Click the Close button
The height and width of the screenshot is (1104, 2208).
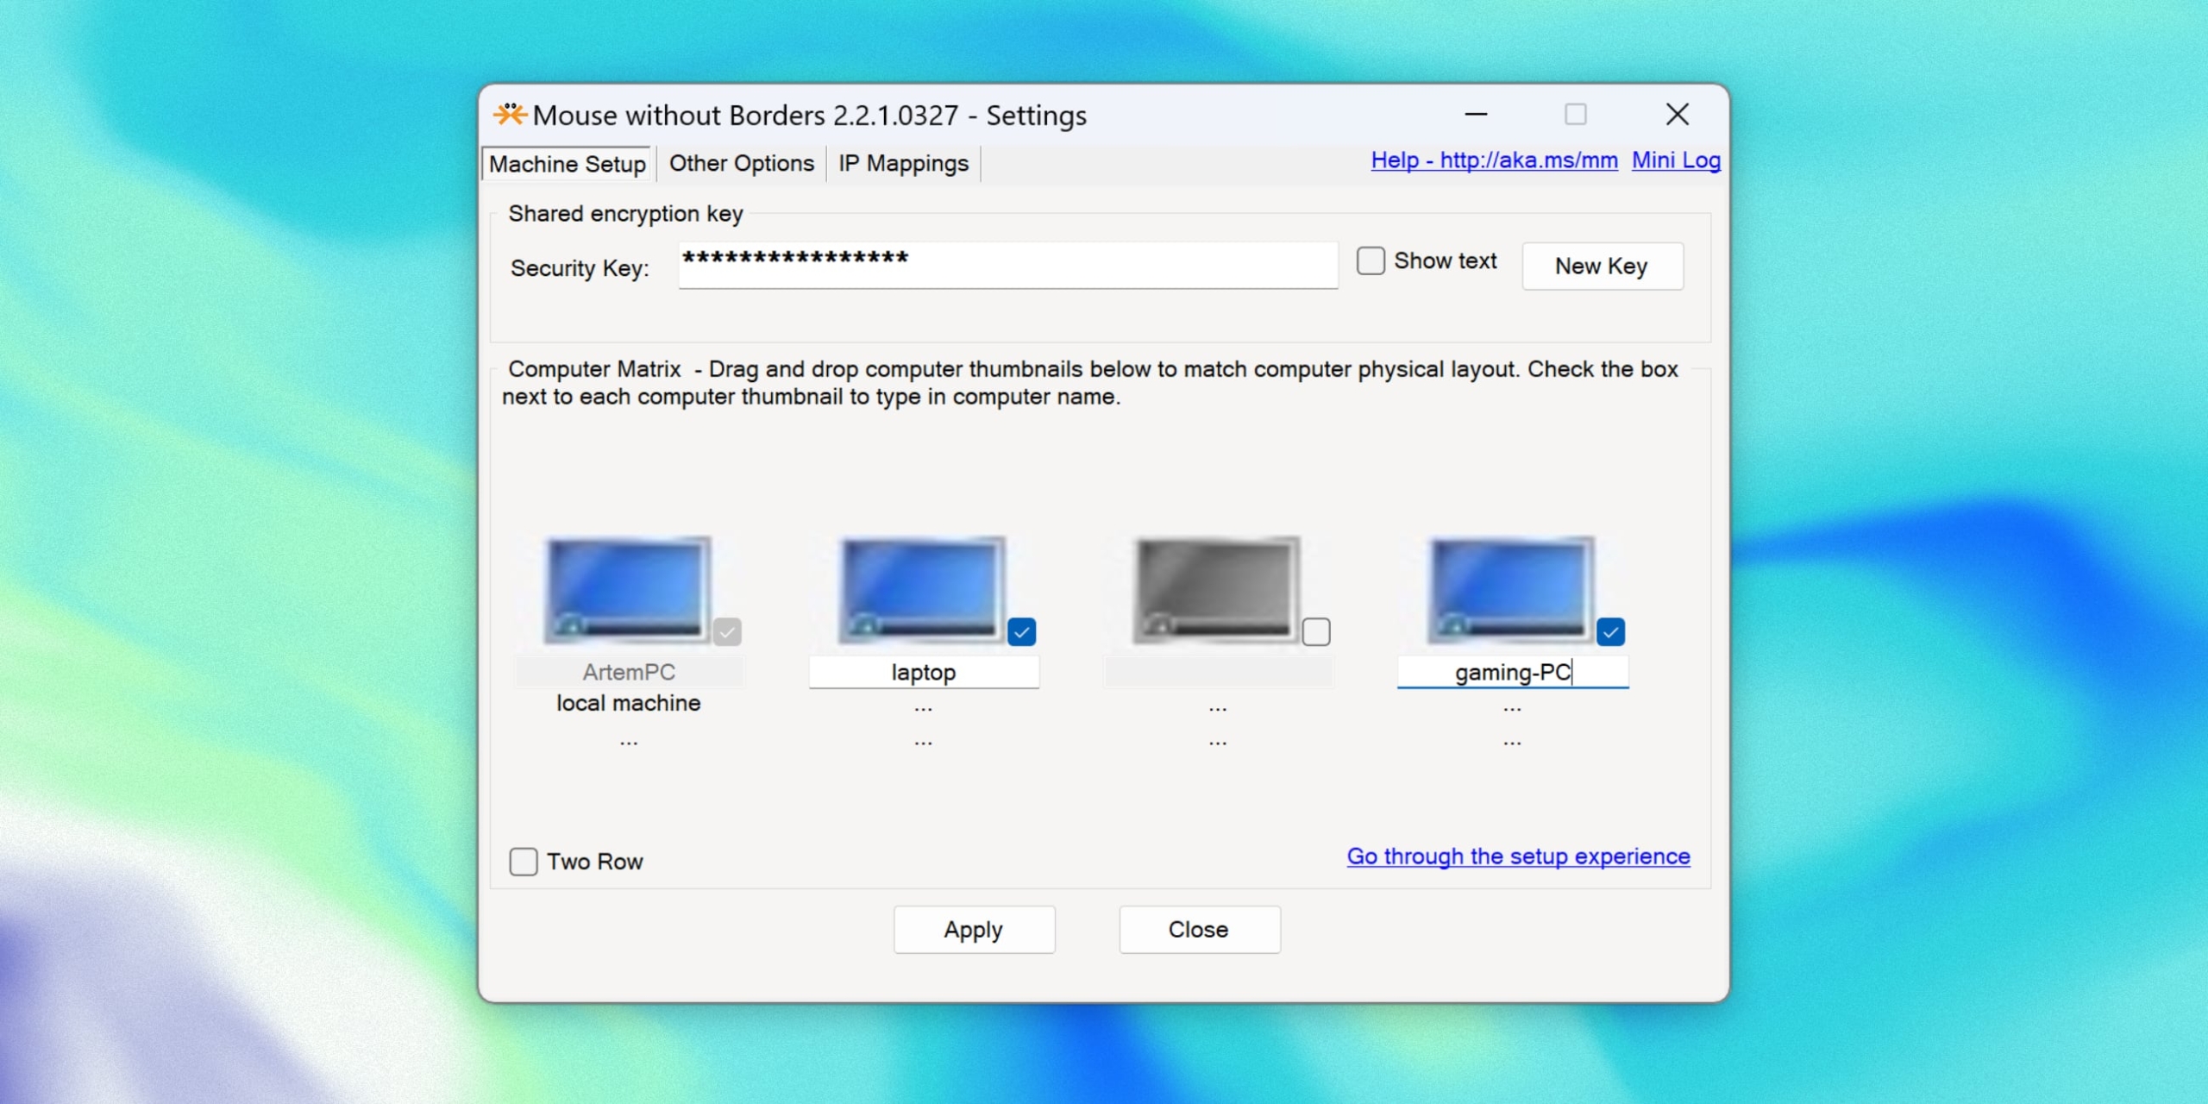[x=1199, y=930]
